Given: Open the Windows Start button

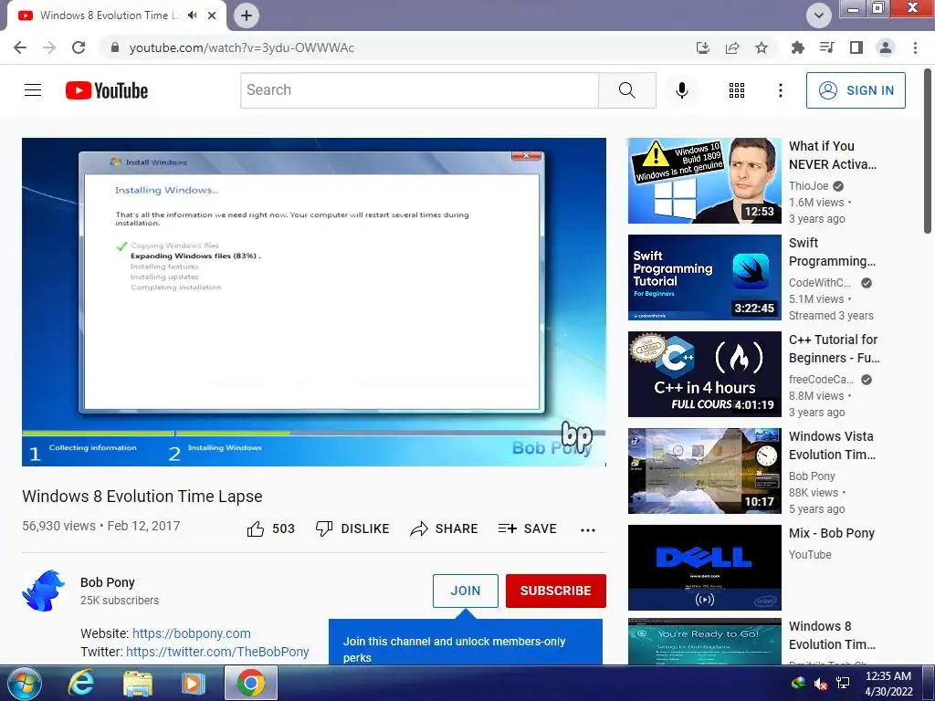Looking at the screenshot, I should [x=25, y=683].
